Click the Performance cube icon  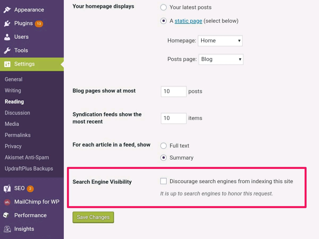(x=6, y=215)
